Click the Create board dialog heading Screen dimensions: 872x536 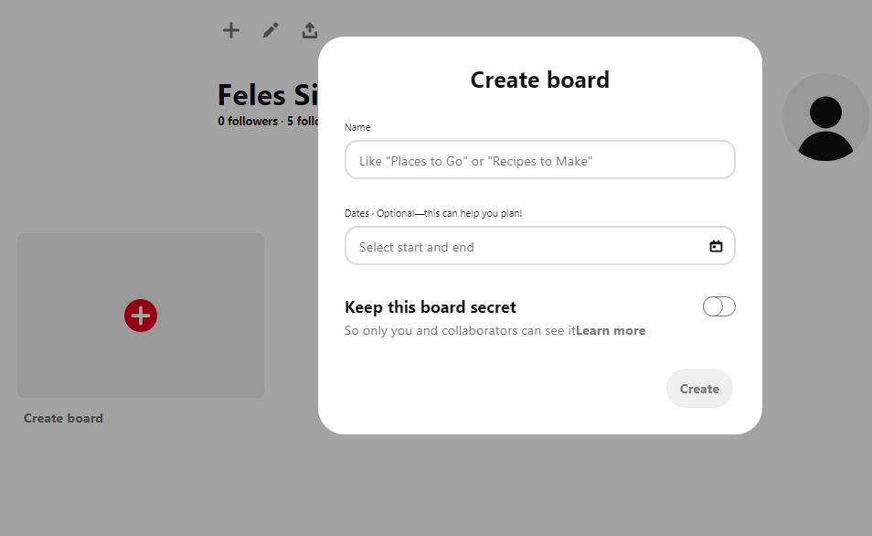pyautogui.click(x=540, y=80)
